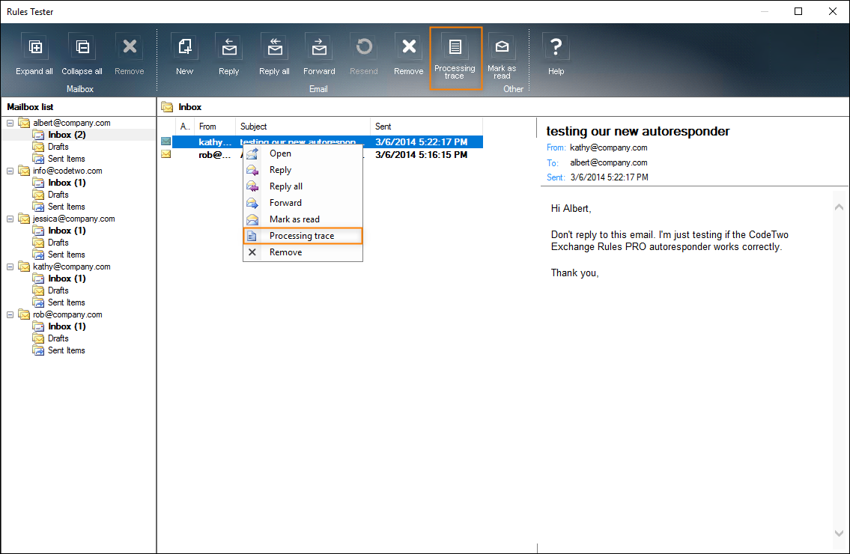
Task: Open the info@codetwo.com Drafts folder
Action: pos(58,195)
